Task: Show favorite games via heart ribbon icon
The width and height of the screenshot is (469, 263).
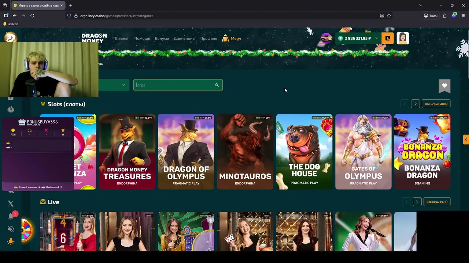Action: (444, 86)
